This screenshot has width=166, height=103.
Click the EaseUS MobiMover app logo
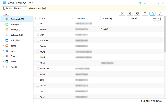coord(4,3)
